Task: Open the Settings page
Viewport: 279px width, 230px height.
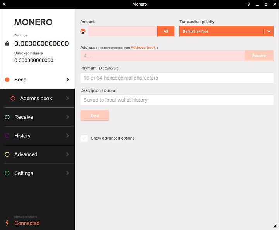Action: point(37,173)
